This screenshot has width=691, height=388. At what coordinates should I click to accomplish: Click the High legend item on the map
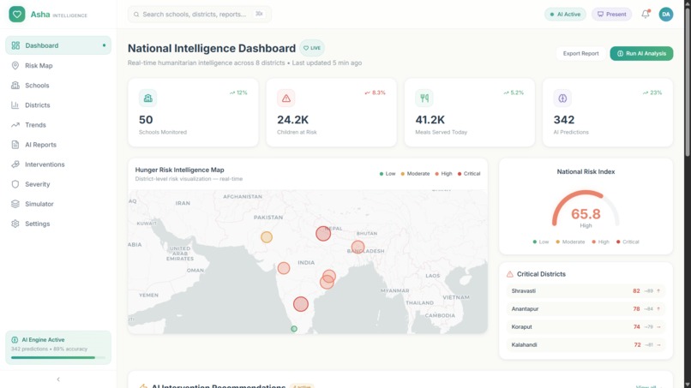click(443, 174)
